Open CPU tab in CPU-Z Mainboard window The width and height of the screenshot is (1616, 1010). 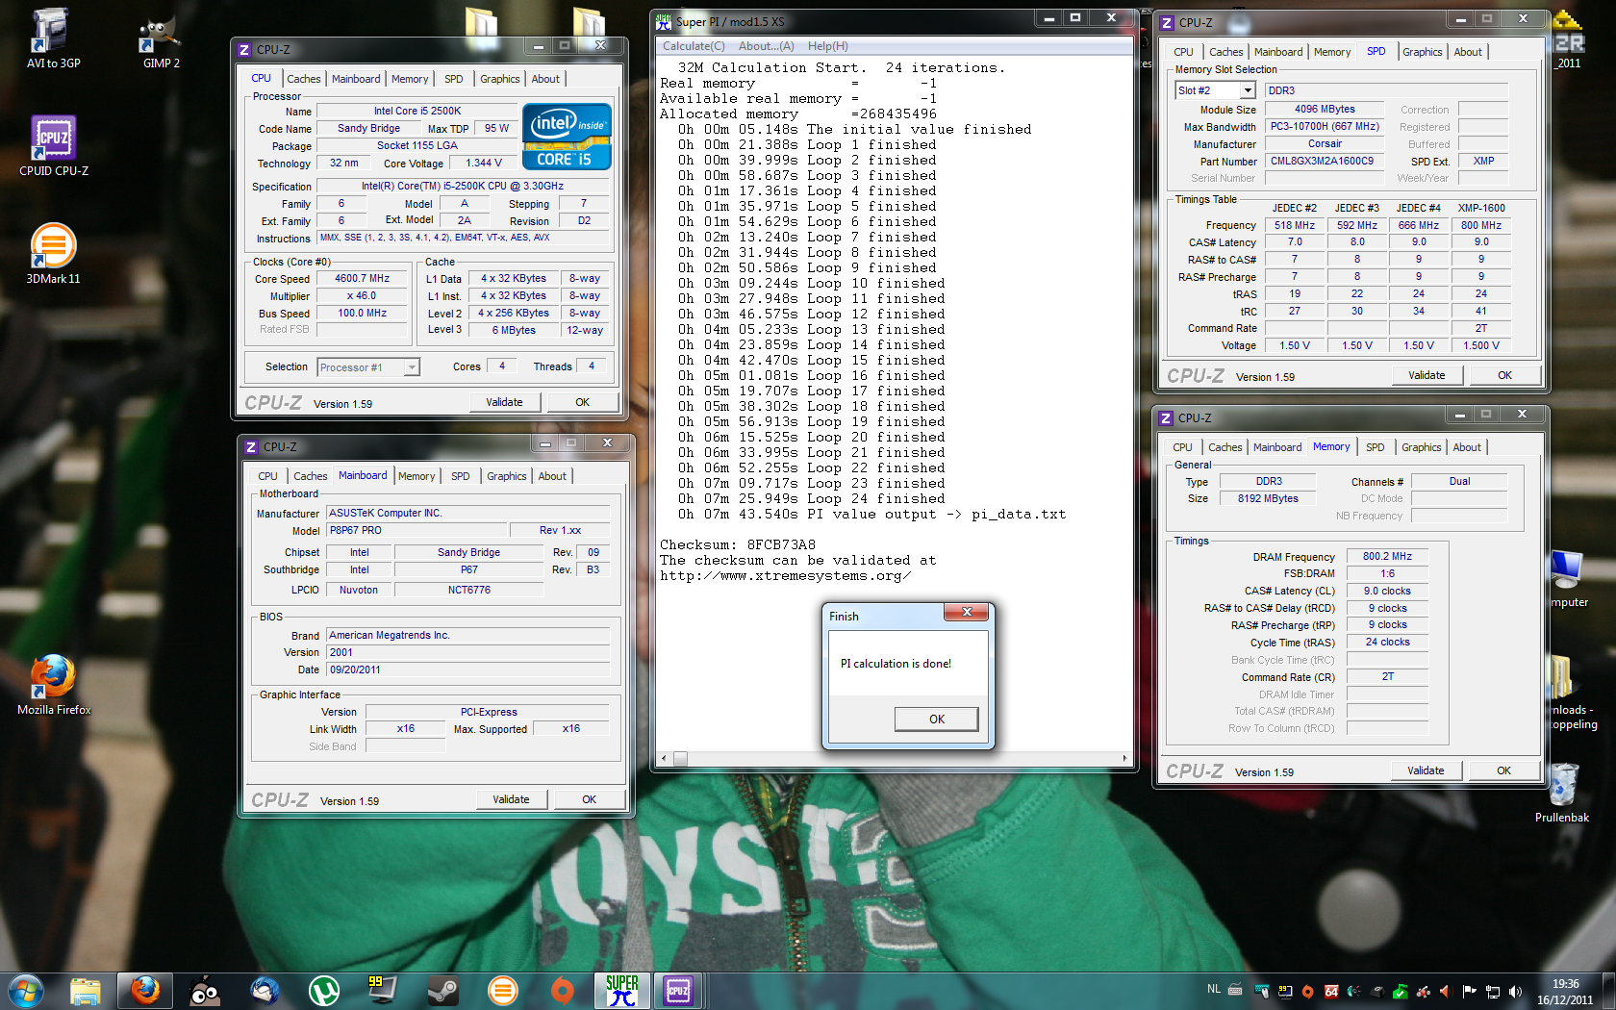click(267, 476)
